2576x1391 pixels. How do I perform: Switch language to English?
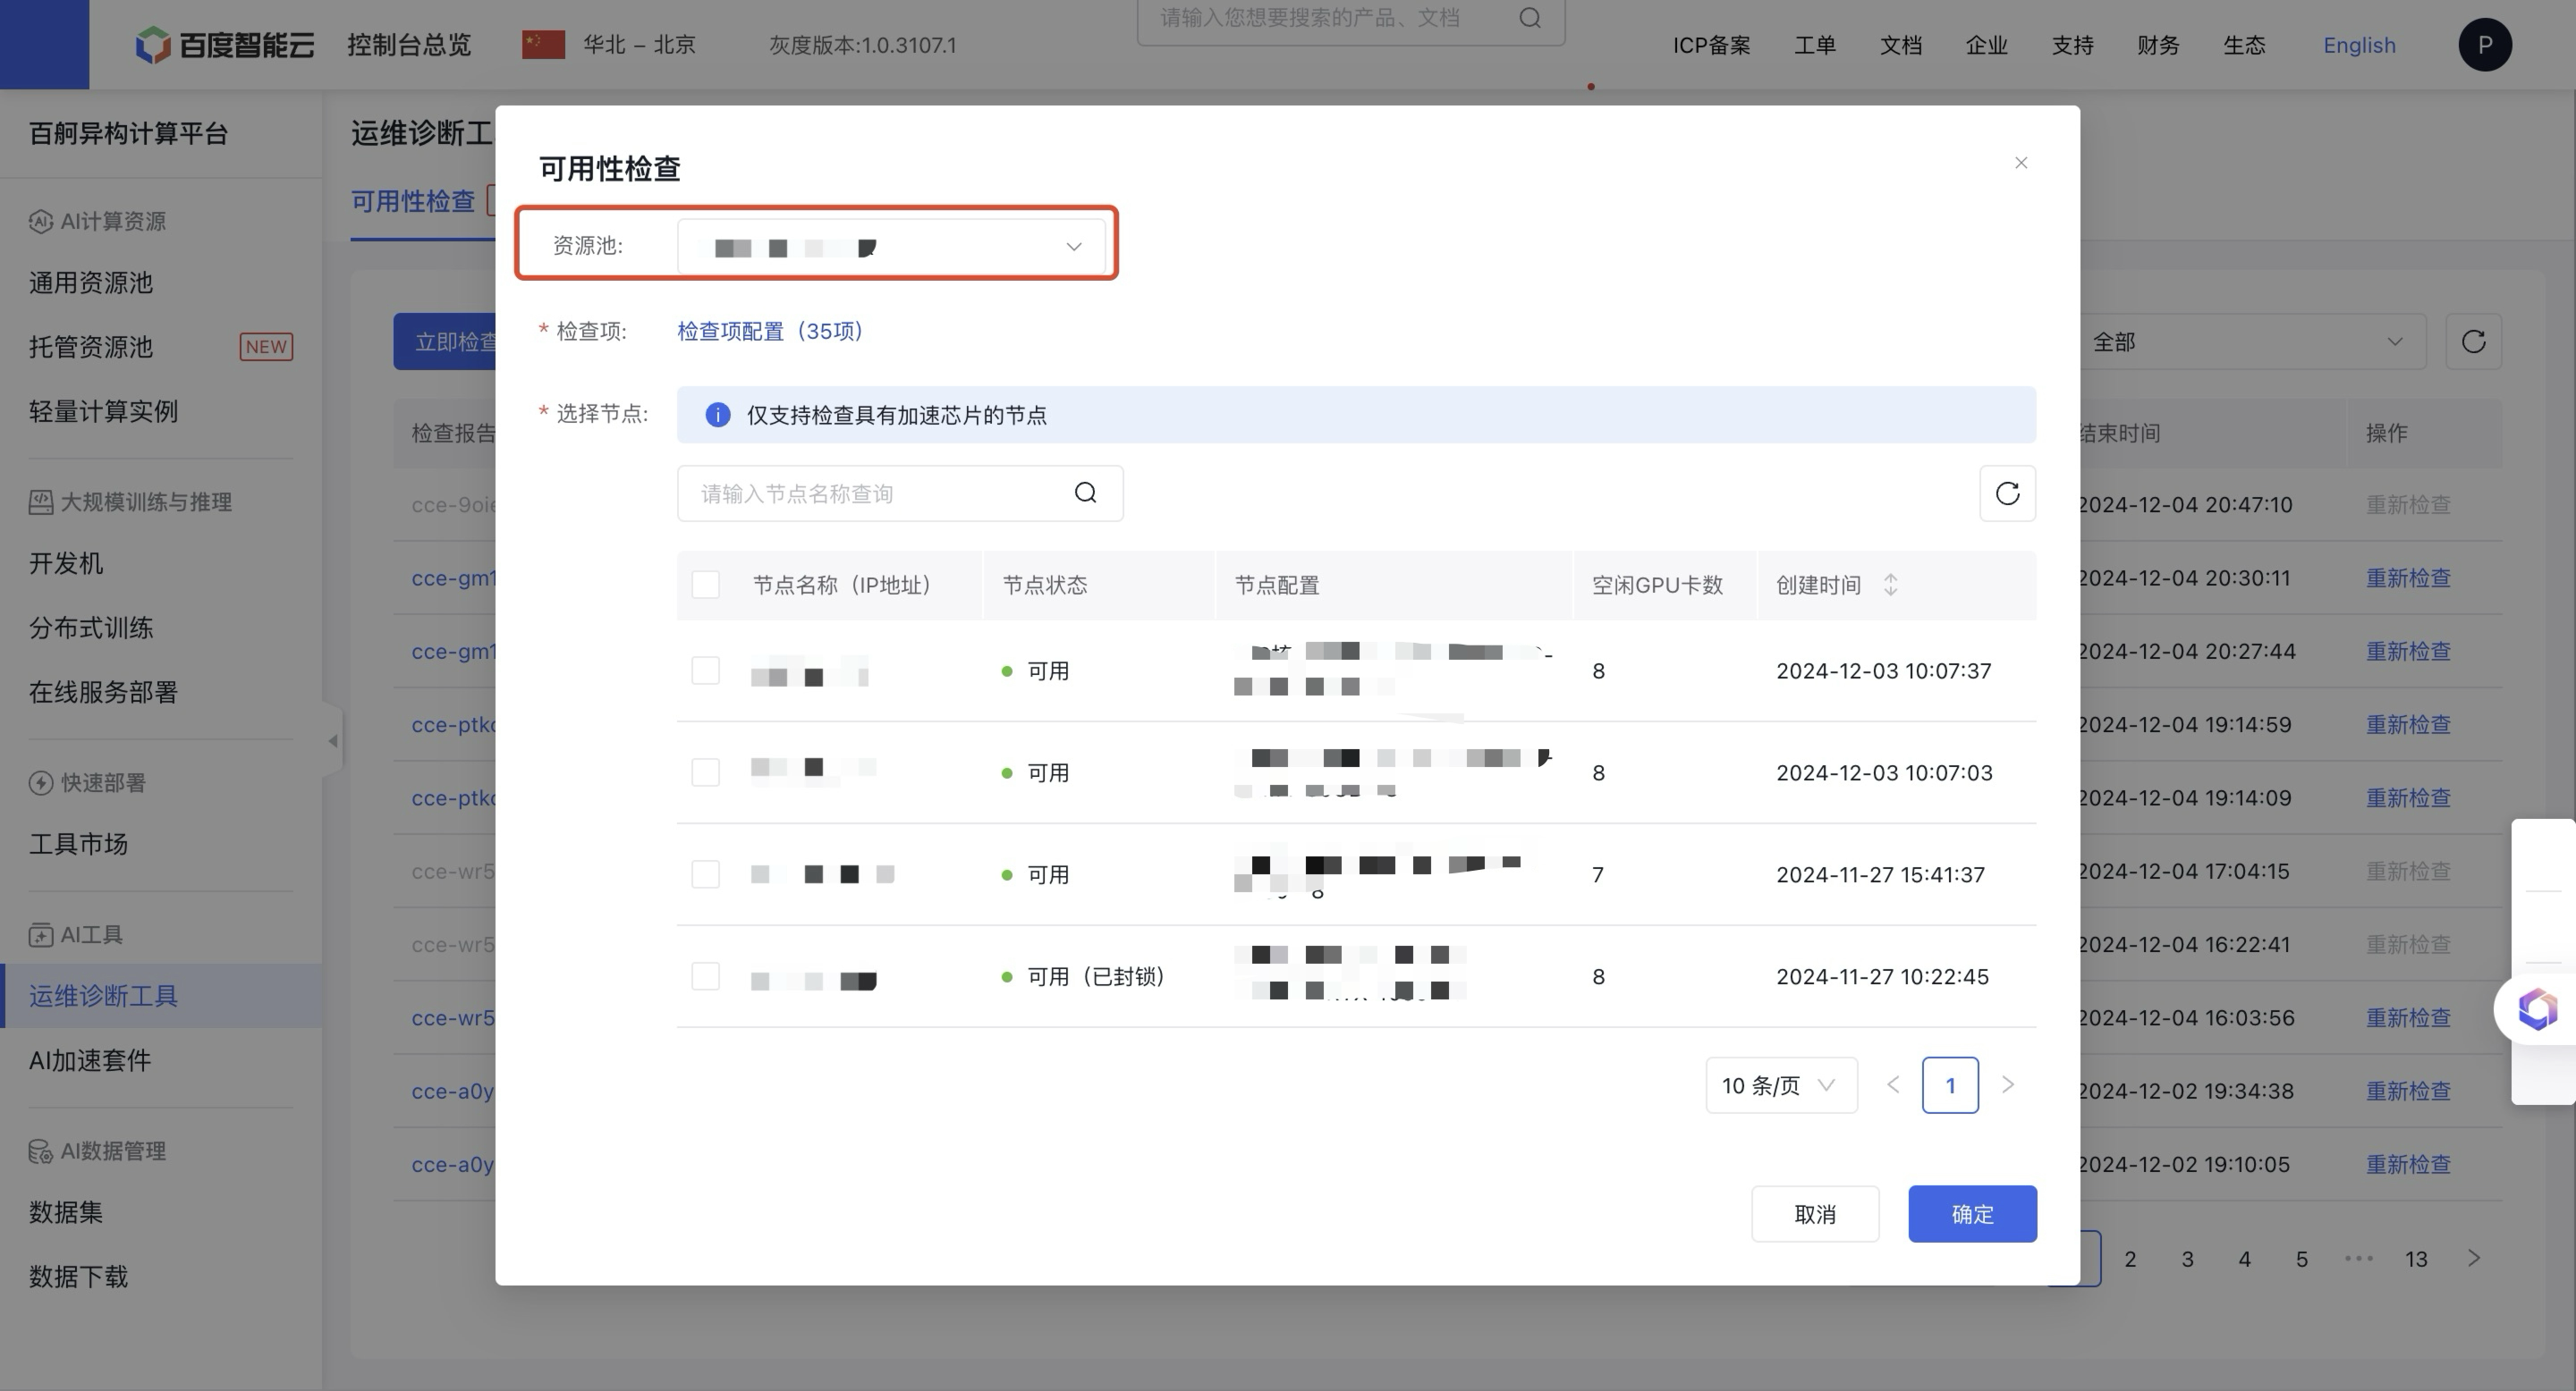click(x=2359, y=45)
